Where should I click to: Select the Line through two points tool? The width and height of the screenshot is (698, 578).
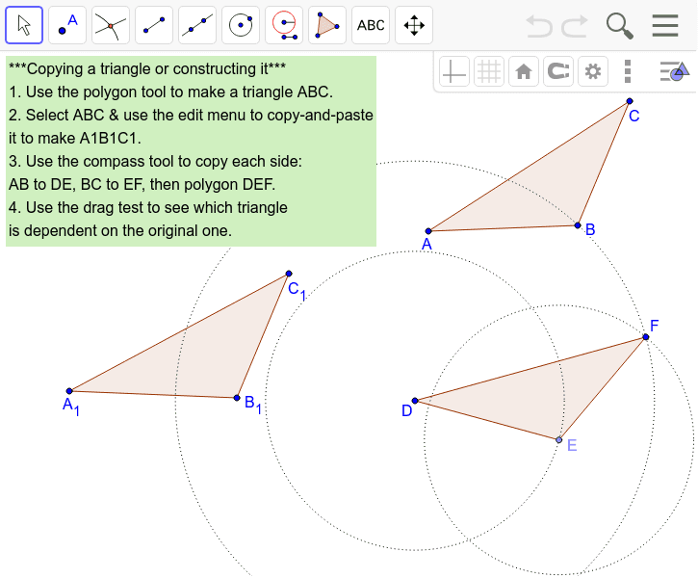click(197, 25)
